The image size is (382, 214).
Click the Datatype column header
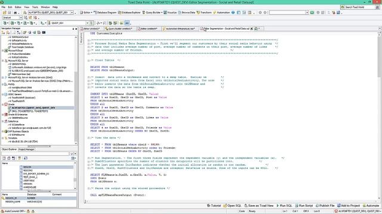[32, 194]
